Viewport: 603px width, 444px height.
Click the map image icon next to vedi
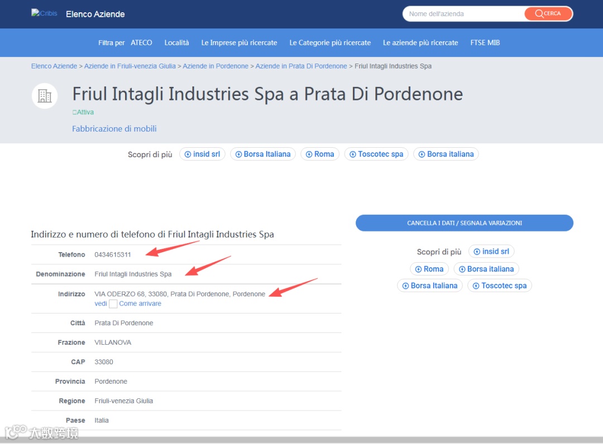click(x=113, y=304)
